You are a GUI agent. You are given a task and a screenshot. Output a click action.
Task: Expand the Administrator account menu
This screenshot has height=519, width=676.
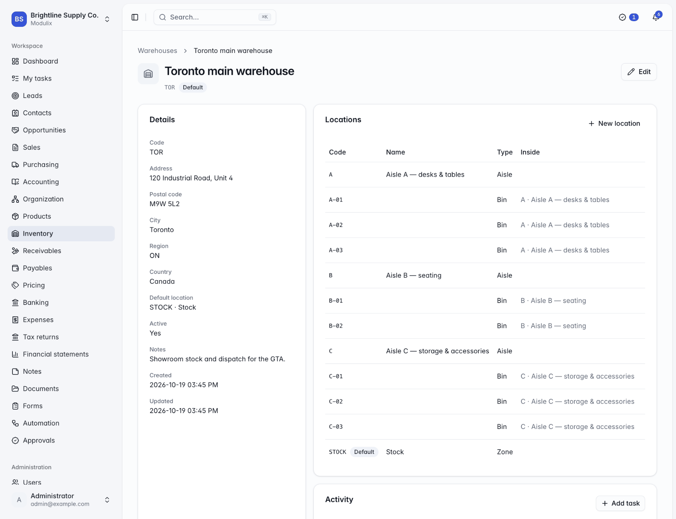[61, 500]
